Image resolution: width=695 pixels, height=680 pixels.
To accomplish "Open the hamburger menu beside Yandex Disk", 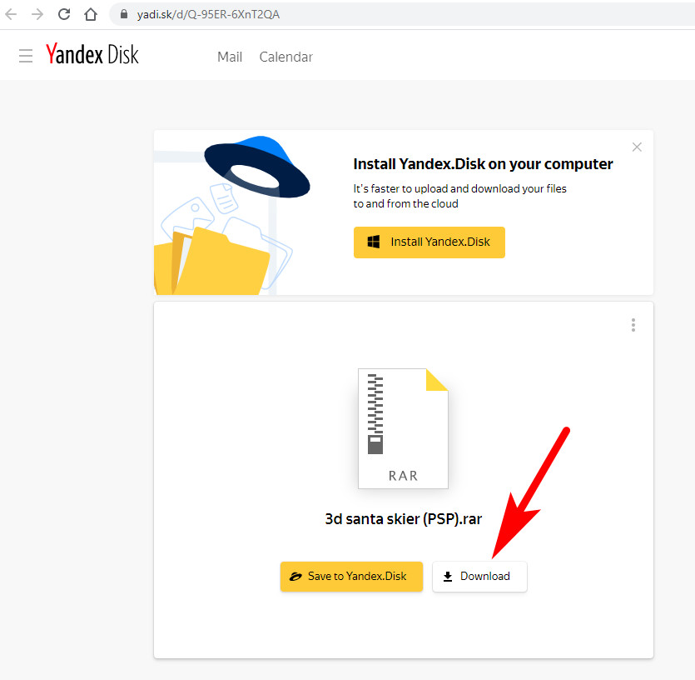I will click(26, 56).
